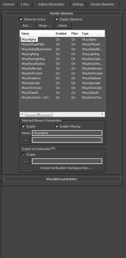Toggle the Display Elements checkbox

coord(57,19)
